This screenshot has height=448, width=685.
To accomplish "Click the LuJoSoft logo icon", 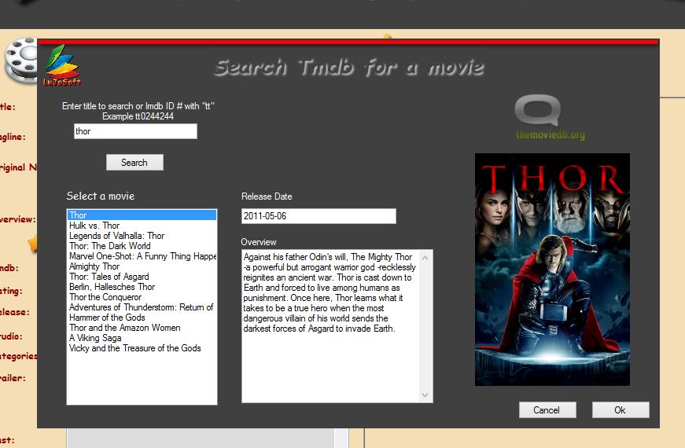I will pyautogui.click(x=62, y=66).
